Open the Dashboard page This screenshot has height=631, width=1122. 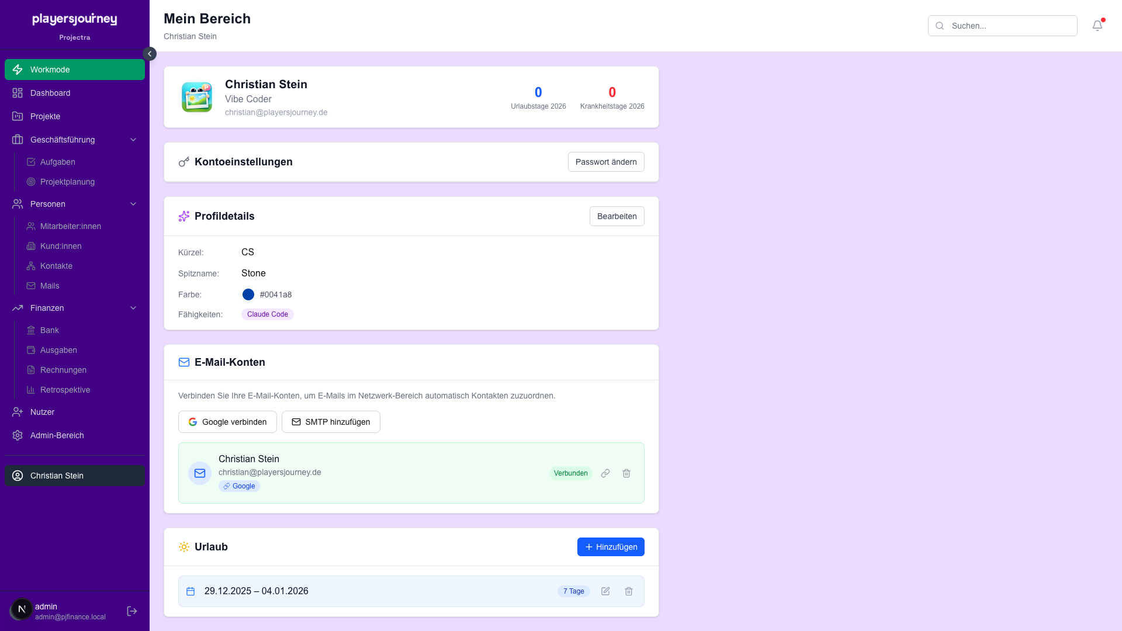[x=50, y=93]
